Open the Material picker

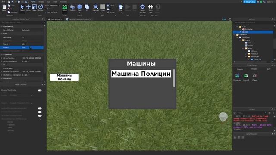(x=96, y=8)
